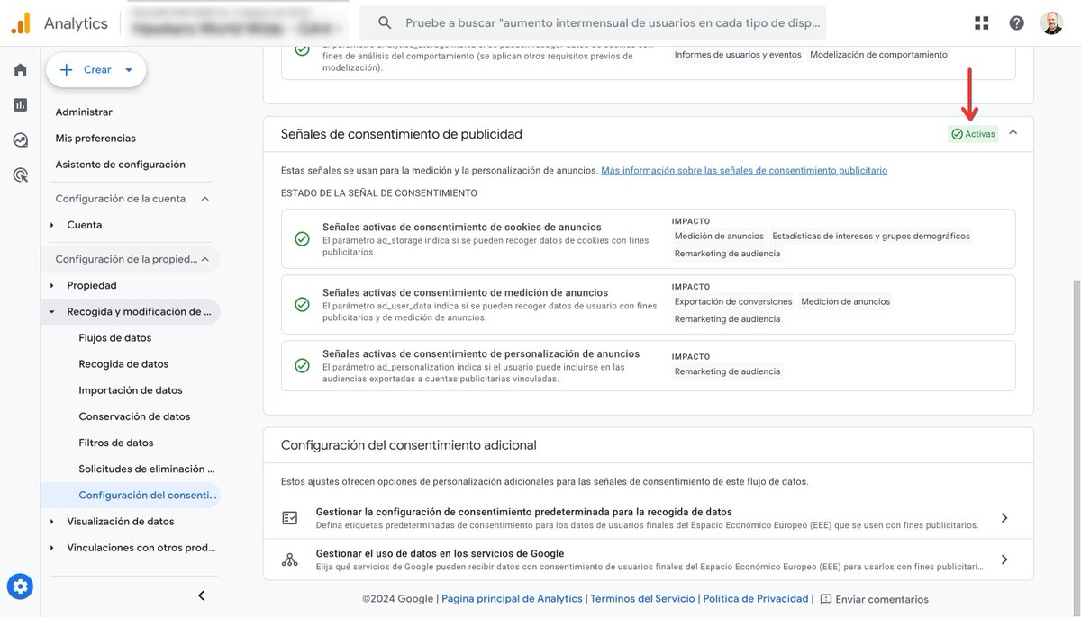Open Administrar in sidebar
Image resolution: width=1081 pixels, height=617 pixels.
coord(84,112)
